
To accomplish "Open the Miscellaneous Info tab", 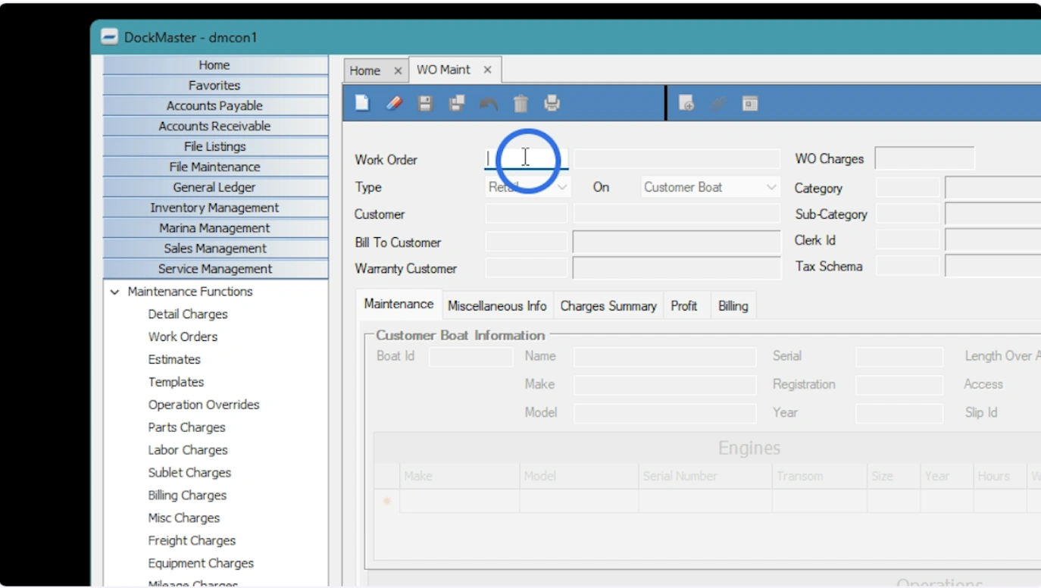I will [497, 306].
